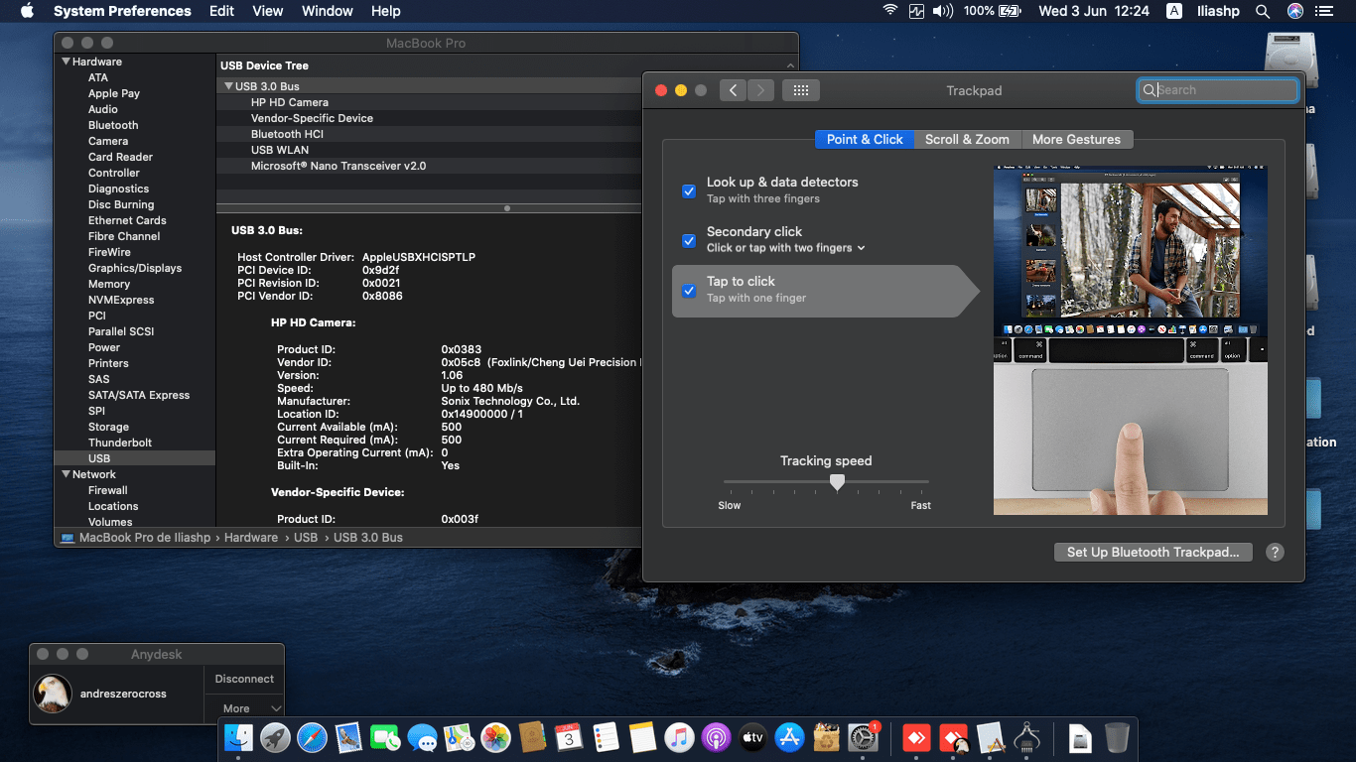Image resolution: width=1356 pixels, height=762 pixels.
Task: Click Set Up Bluetooth Trackpad button
Action: click(1152, 553)
